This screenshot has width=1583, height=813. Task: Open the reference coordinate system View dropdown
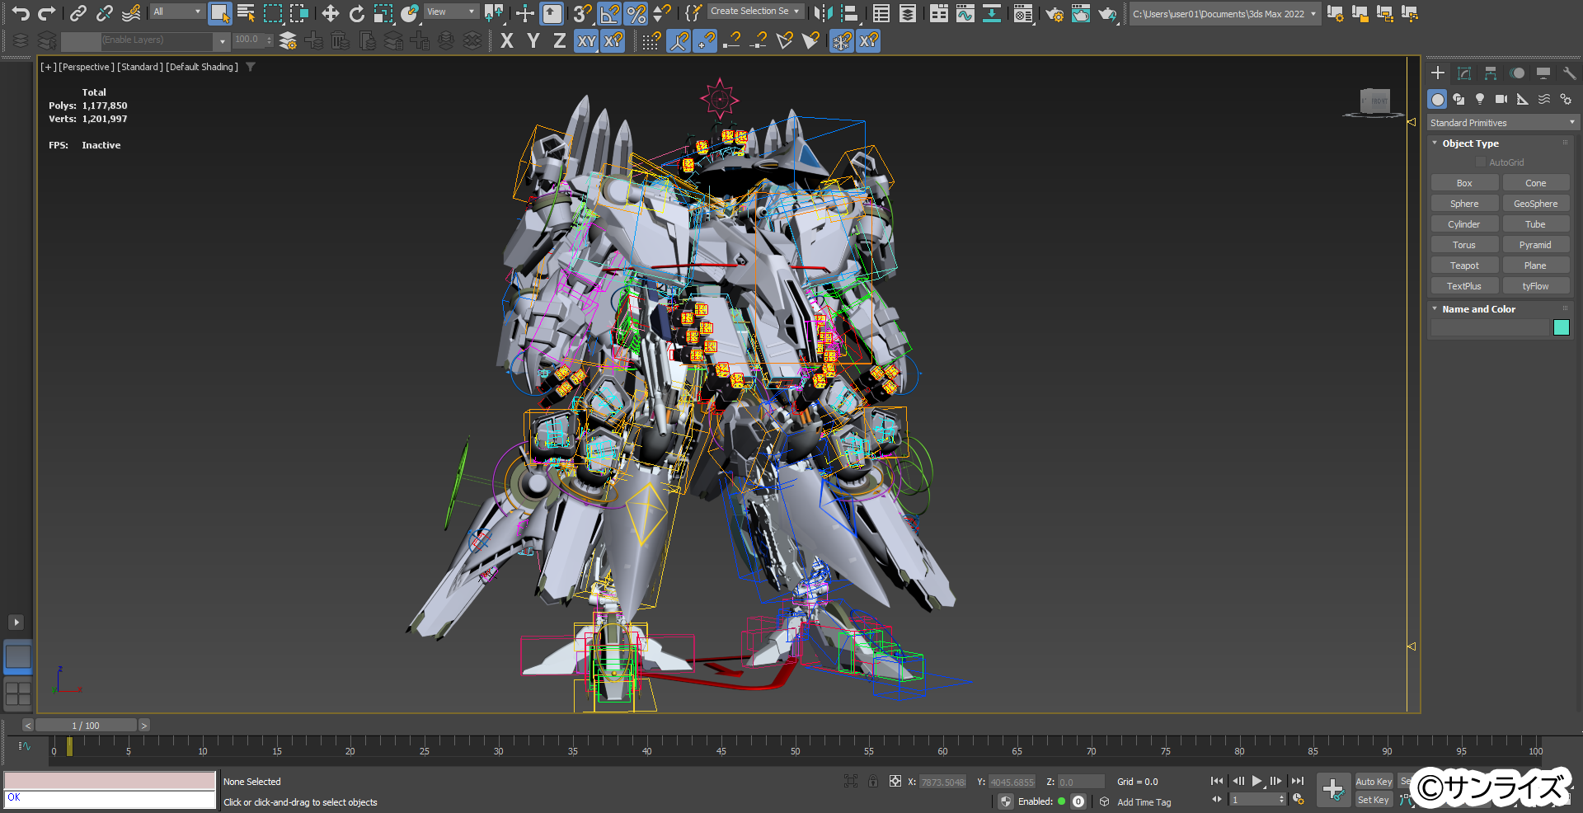451,12
